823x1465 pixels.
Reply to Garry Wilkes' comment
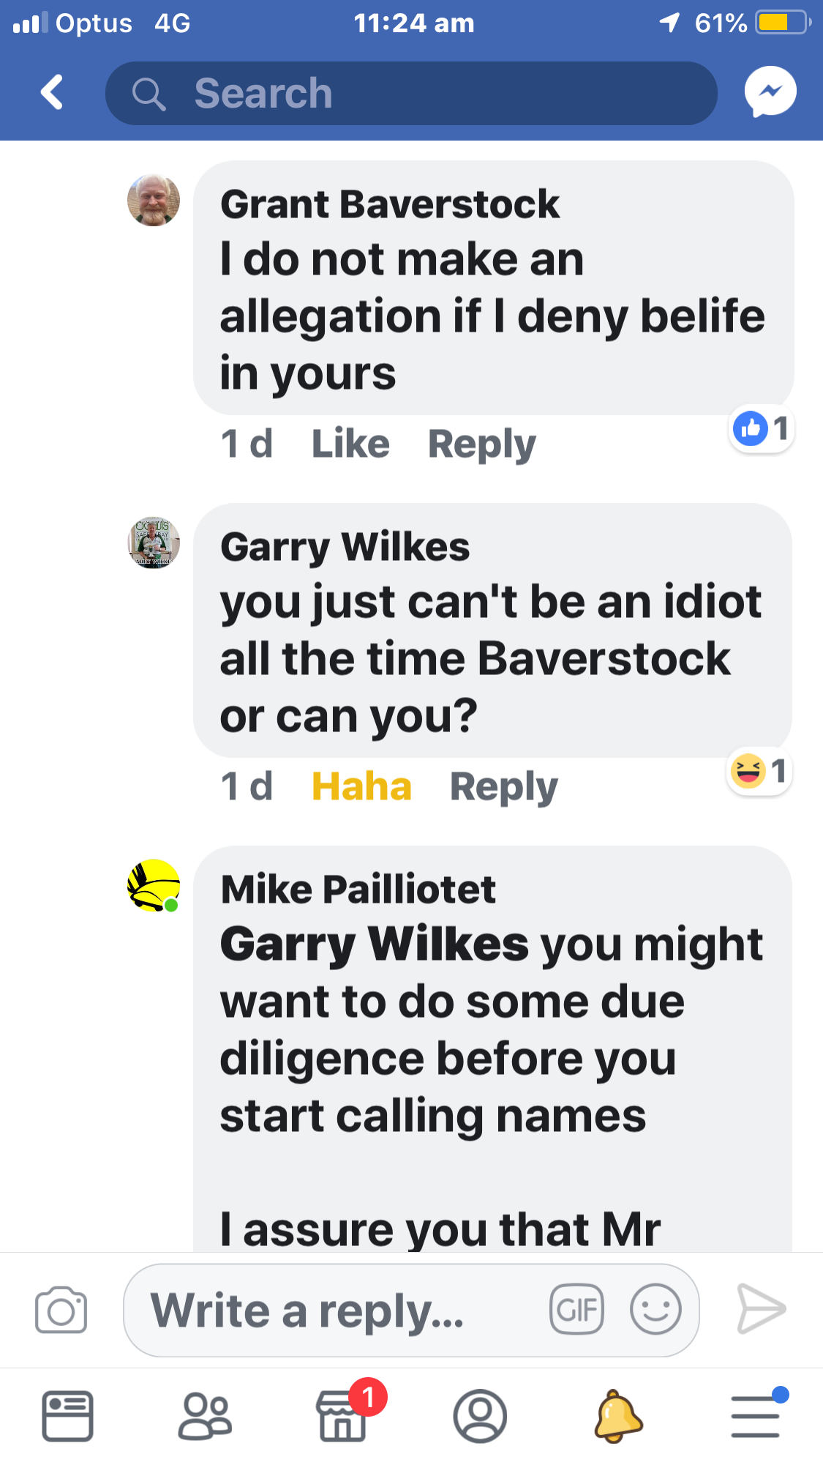click(x=503, y=787)
